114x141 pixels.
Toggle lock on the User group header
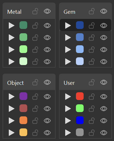(92, 82)
